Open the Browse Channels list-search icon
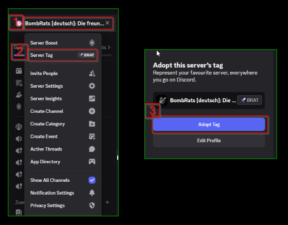 (x=19, y=83)
